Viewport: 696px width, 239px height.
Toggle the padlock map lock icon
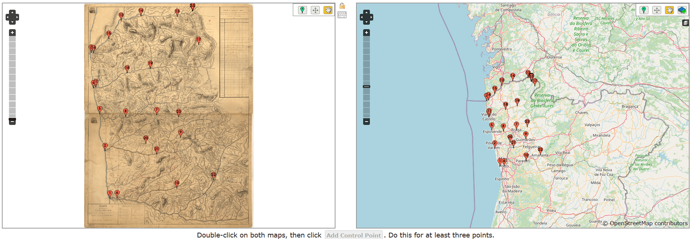click(342, 6)
